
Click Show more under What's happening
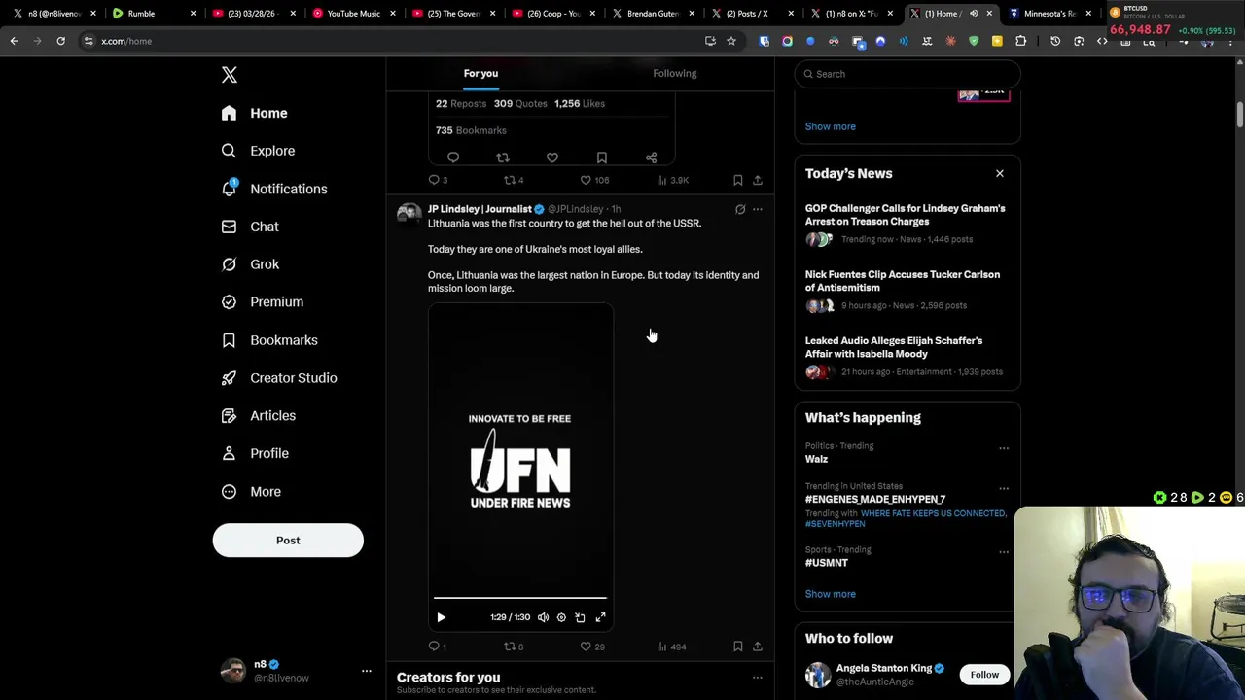(830, 594)
